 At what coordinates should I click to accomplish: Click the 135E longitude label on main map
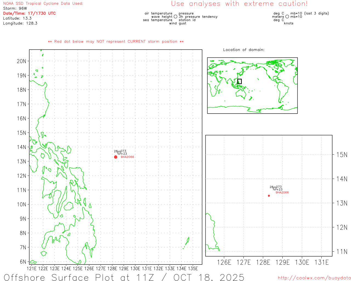[x=193, y=268]
